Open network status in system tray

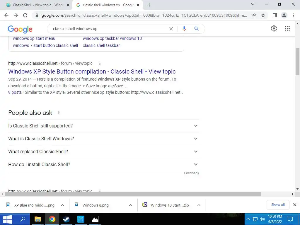pyautogui.click(x=255, y=219)
